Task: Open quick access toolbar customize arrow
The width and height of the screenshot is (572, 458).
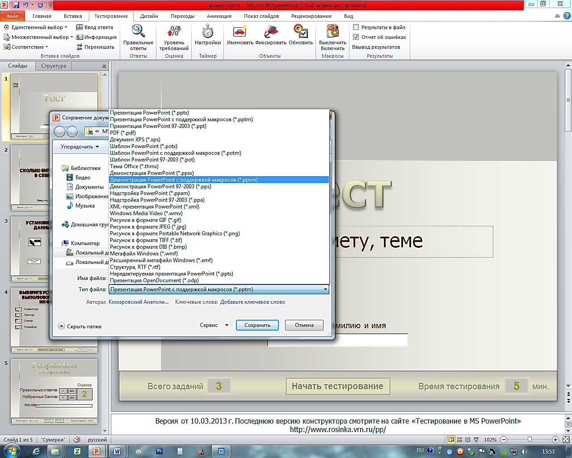Action: [x=50, y=5]
